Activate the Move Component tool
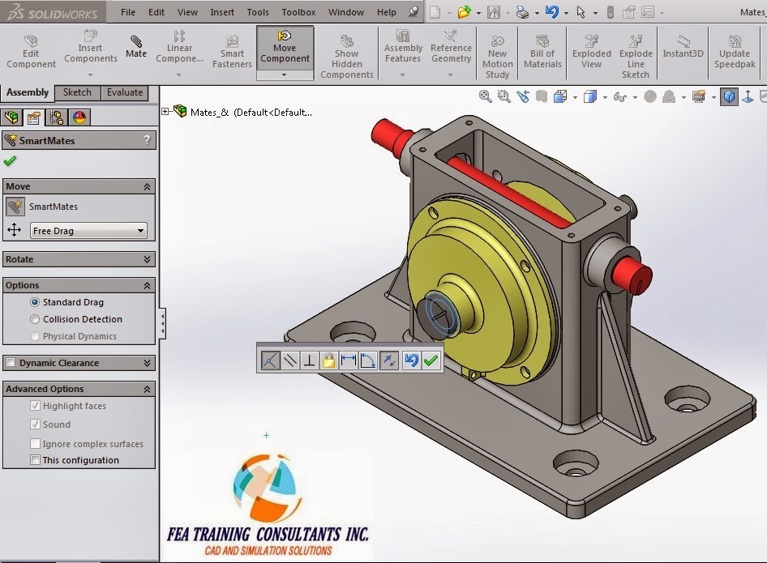The height and width of the screenshot is (563, 767). point(285,48)
